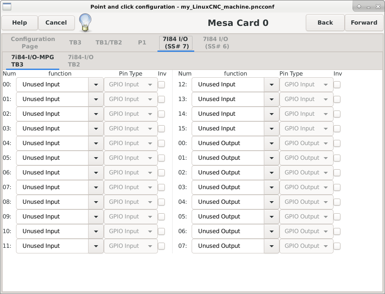This screenshot has height=294, width=385.
Task: Click the window menu icon in title bar
Action: 7,6
